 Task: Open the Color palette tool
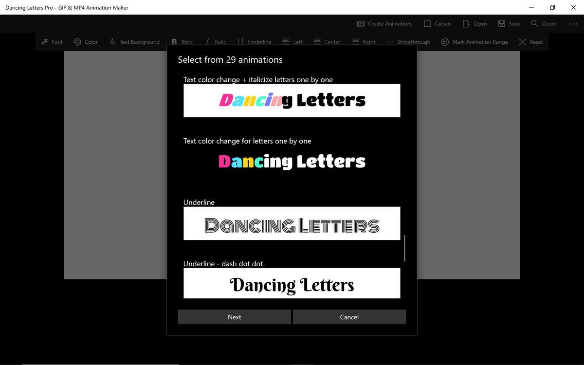pos(86,42)
